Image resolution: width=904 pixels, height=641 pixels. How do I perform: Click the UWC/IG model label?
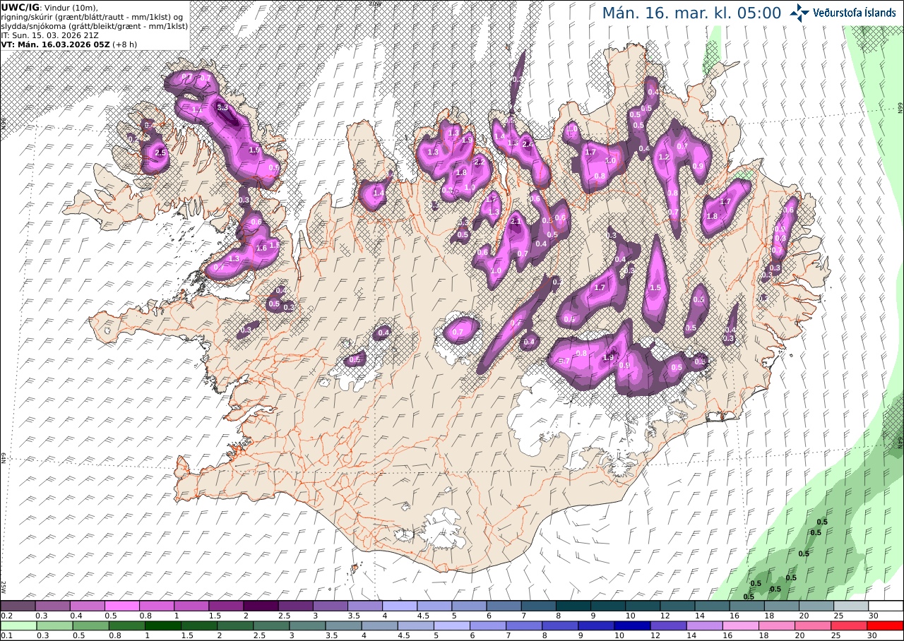coord(20,8)
